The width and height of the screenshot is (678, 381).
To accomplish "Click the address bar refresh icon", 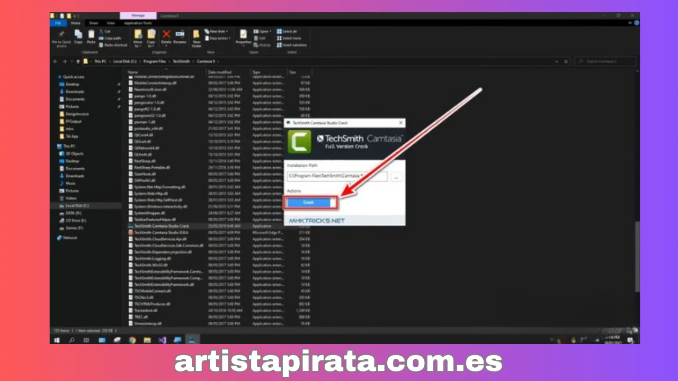I will tap(566, 61).
